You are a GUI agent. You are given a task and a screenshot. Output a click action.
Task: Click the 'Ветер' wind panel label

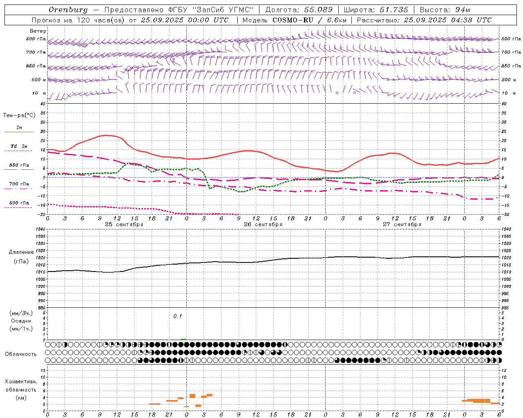(38, 31)
